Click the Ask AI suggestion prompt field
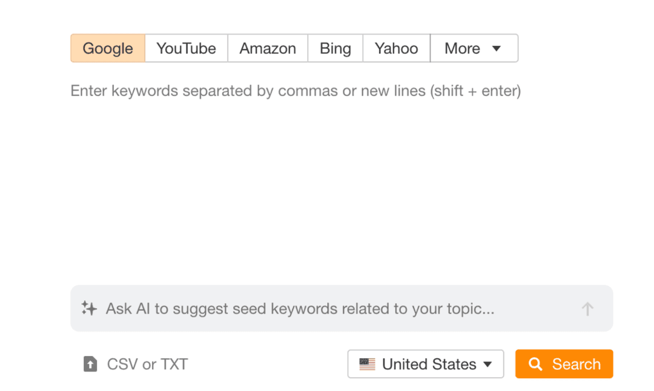The image size is (654, 391). 303,308
